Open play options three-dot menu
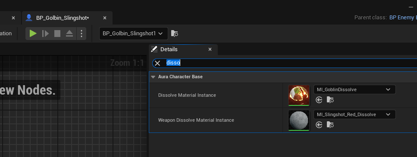Image resolution: width=417 pixels, height=157 pixels. [82, 34]
